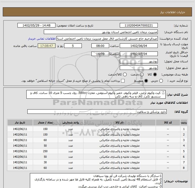Click the delivery province field بوشهر
The height and width of the screenshot is (188, 195).
(x=139, y=61)
